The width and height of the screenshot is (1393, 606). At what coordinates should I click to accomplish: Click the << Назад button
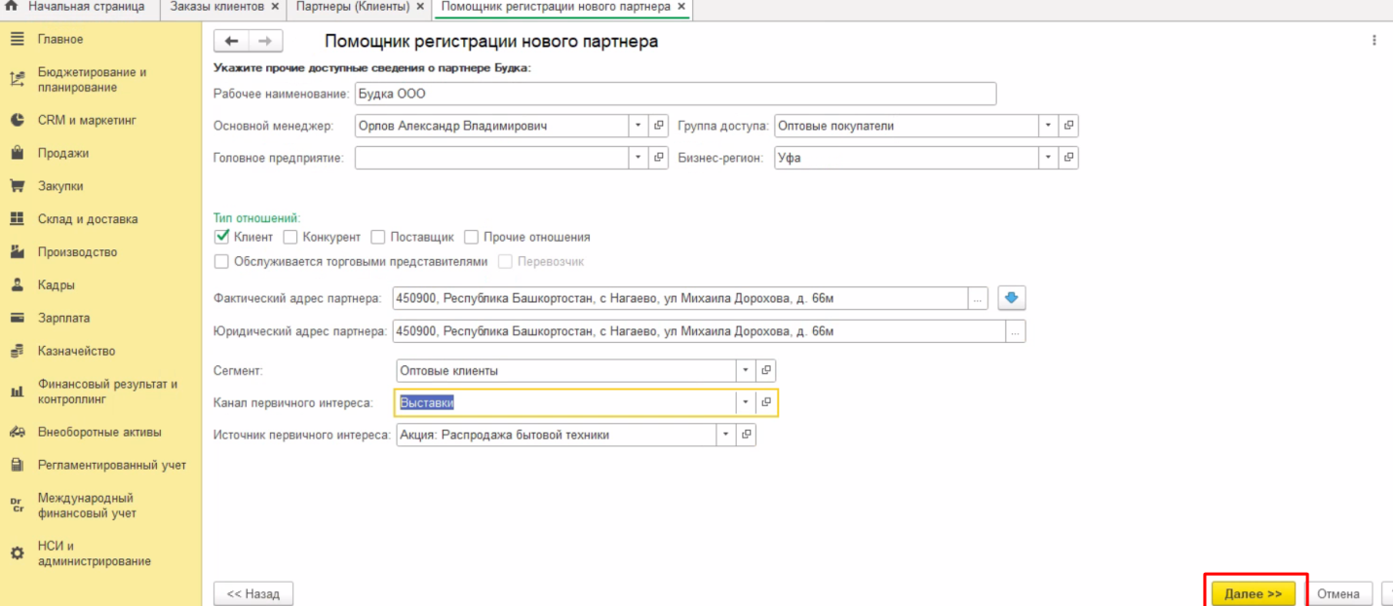(252, 593)
